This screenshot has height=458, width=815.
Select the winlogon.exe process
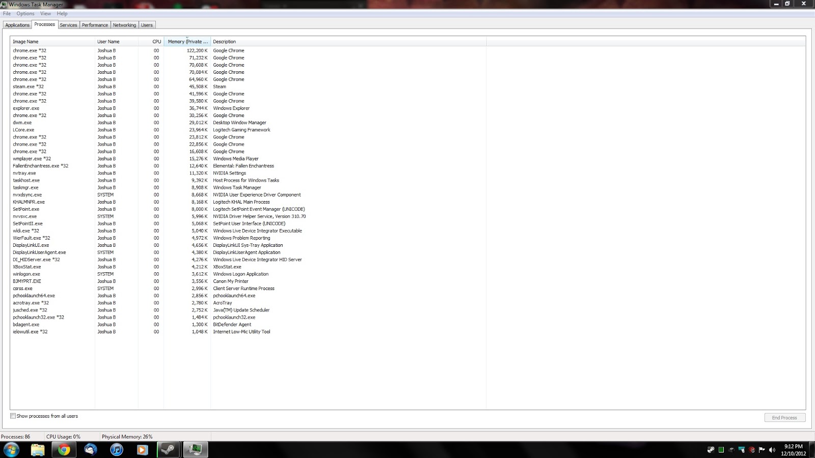pos(26,274)
